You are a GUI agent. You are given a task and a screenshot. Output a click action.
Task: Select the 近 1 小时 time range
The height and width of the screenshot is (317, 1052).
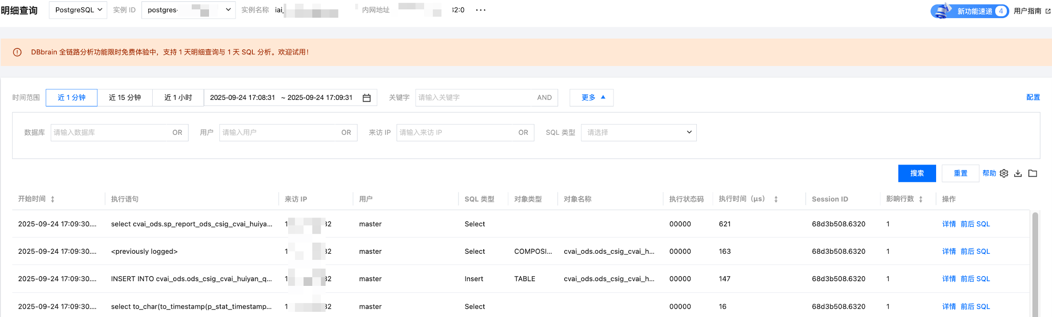click(178, 98)
